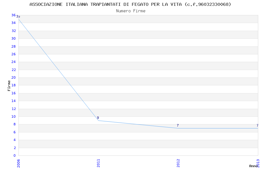Click the Anno x-axis label
The image size is (261, 169).
click(x=253, y=166)
